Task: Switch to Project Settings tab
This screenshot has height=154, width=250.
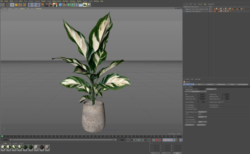Action: tap(189, 84)
